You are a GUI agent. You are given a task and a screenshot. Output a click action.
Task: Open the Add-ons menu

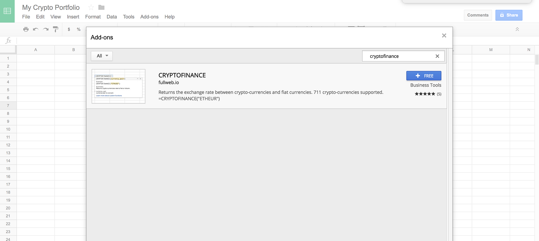(150, 17)
